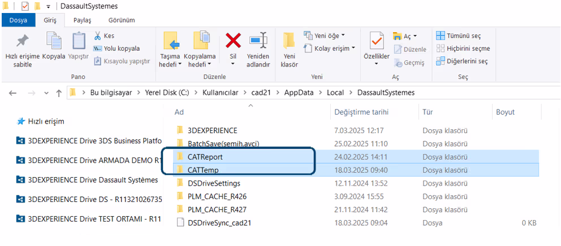Image resolution: width=561 pixels, height=246 pixels.
Task: Open 3DEXPERIENCE Drive 3DS Business Platform
Action: (x=89, y=140)
